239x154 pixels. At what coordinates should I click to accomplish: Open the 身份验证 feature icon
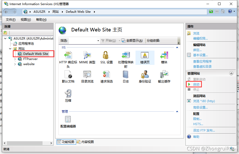(145, 74)
